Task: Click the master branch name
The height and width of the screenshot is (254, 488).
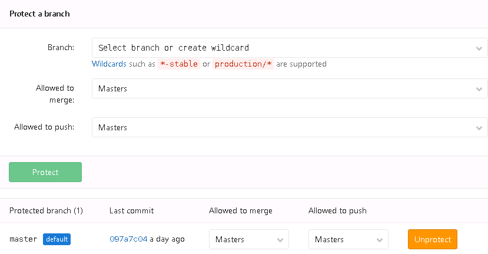Action: 24,239
